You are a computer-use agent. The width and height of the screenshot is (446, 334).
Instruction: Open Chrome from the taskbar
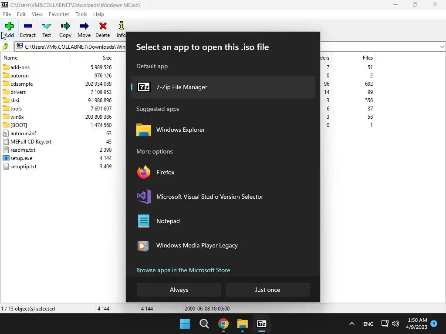(223, 324)
